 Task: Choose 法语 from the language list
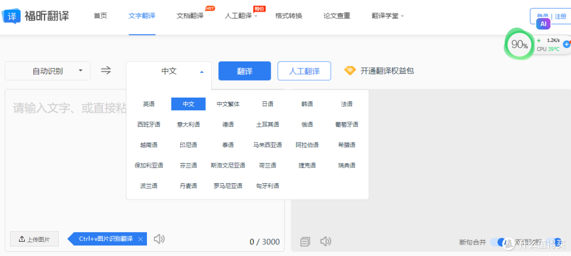pos(347,104)
